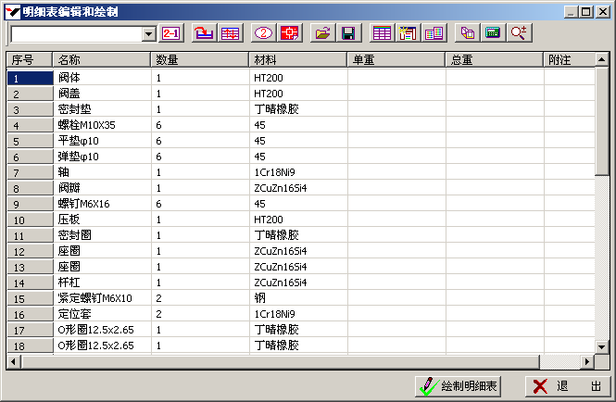The width and height of the screenshot is (616, 402).
Task: Click the red crosshair target icon
Action: [x=290, y=33]
